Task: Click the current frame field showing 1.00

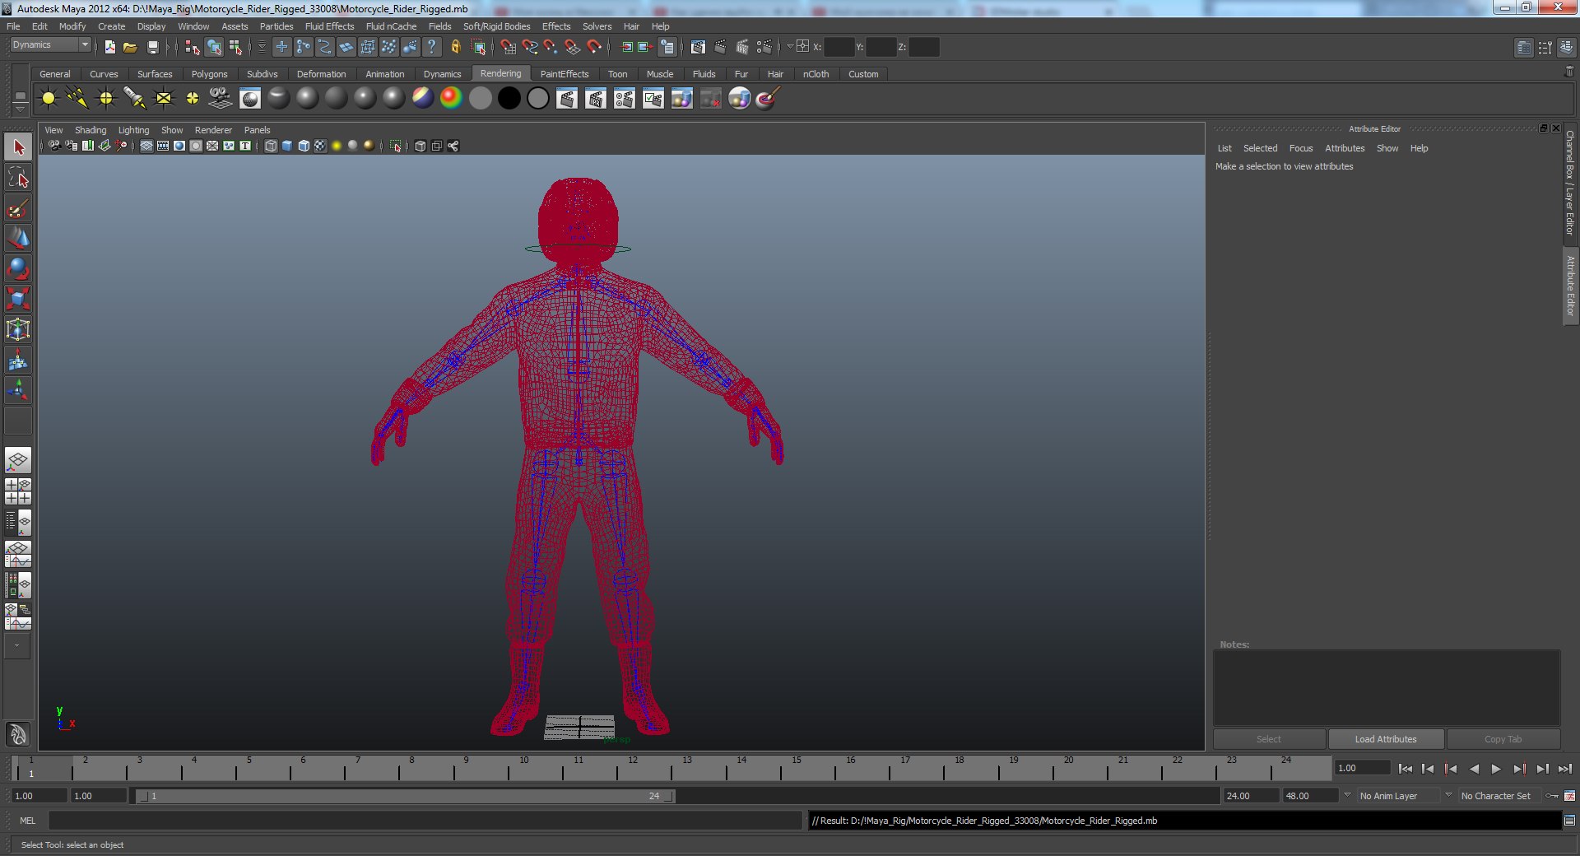Action: click(x=1362, y=768)
